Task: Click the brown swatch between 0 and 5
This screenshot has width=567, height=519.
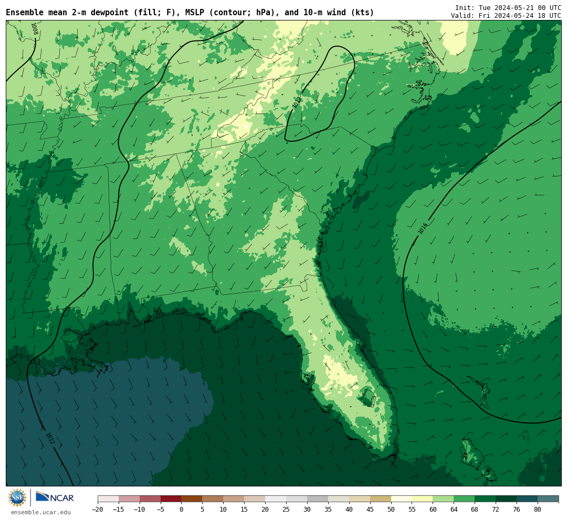Action: coord(192,499)
